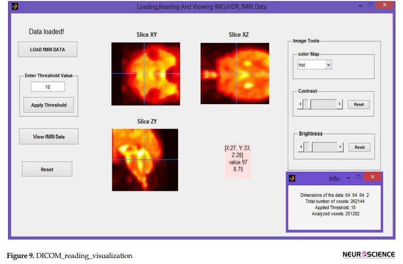
Task: Click the Apply Threshold button
Action: pyautogui.click(x=48, y=105)
